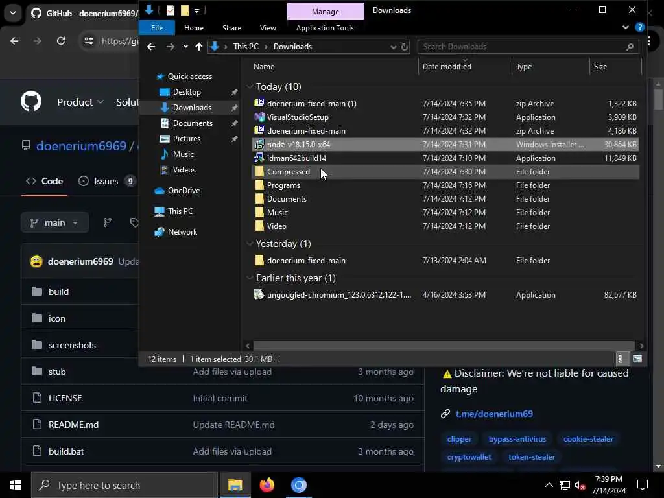Expand the ribbon with chevron
This screenshot has height=498, width=664.
point(626,27)
